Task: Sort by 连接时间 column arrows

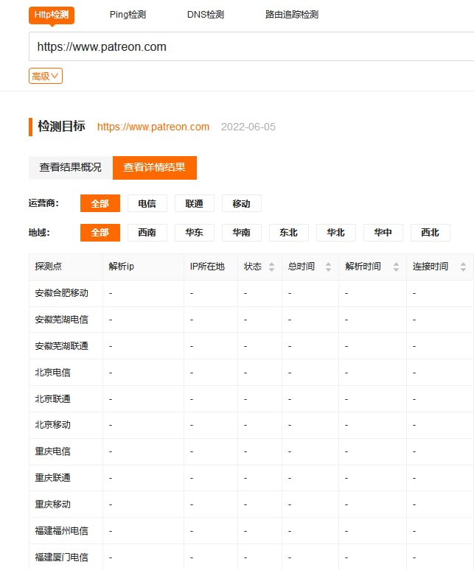Action: 463,267
